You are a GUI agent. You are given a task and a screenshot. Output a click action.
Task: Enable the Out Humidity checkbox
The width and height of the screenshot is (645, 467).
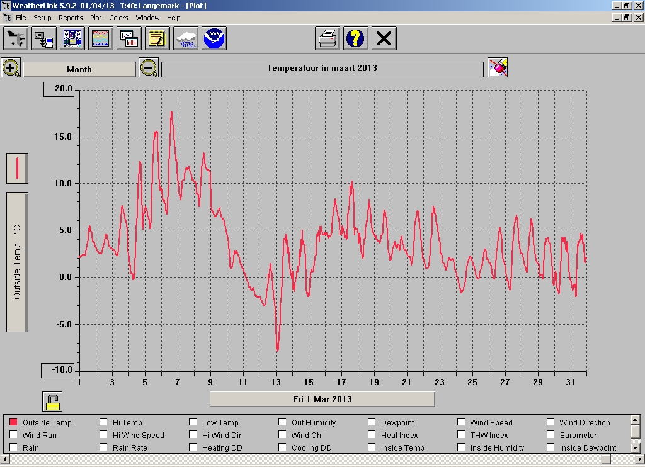[x=282, y=422]
